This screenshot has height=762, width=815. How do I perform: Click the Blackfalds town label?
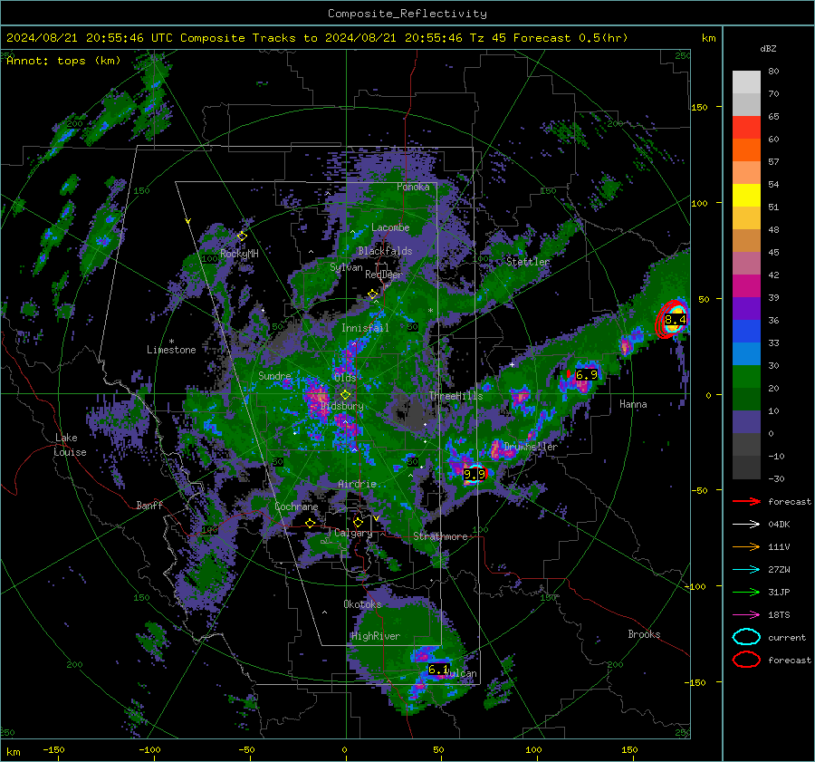385,251
